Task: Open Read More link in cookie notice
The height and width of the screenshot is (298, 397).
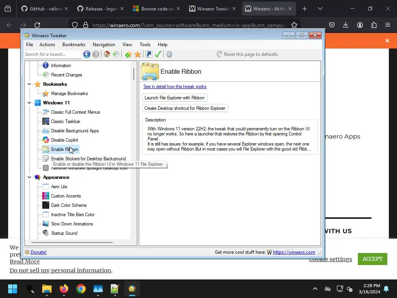Action: pos(24,262)
